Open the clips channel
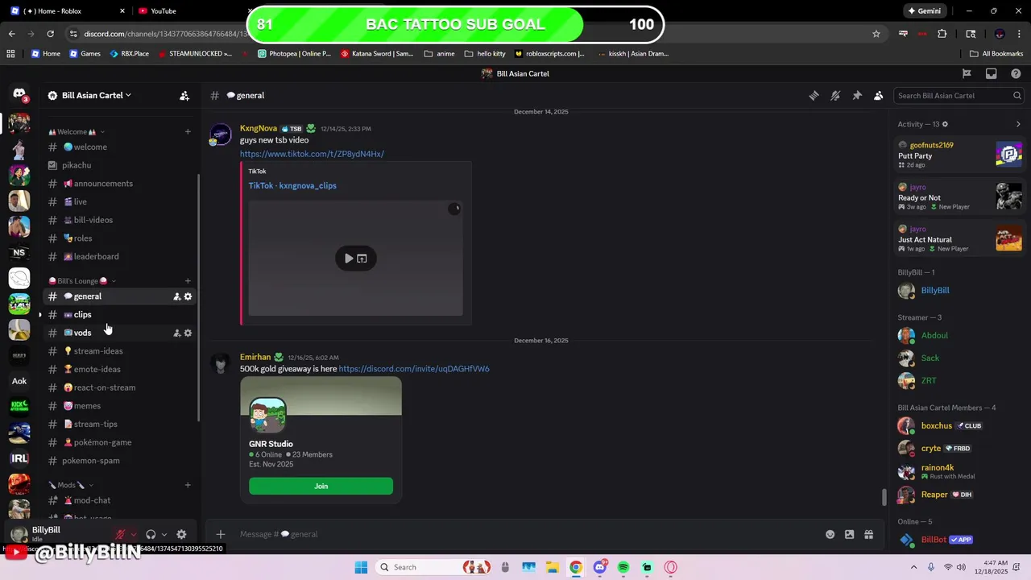 coord(120,314)
